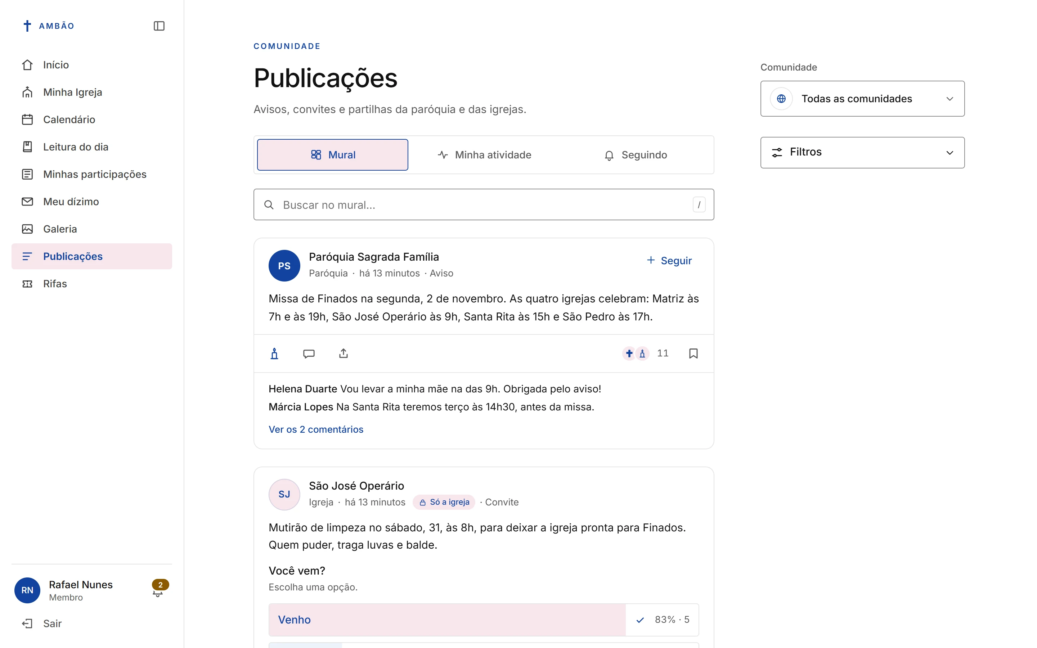1037x648 pixels.
Task: Click the slash shortcut hint in search
Action: tap(699, 205)
